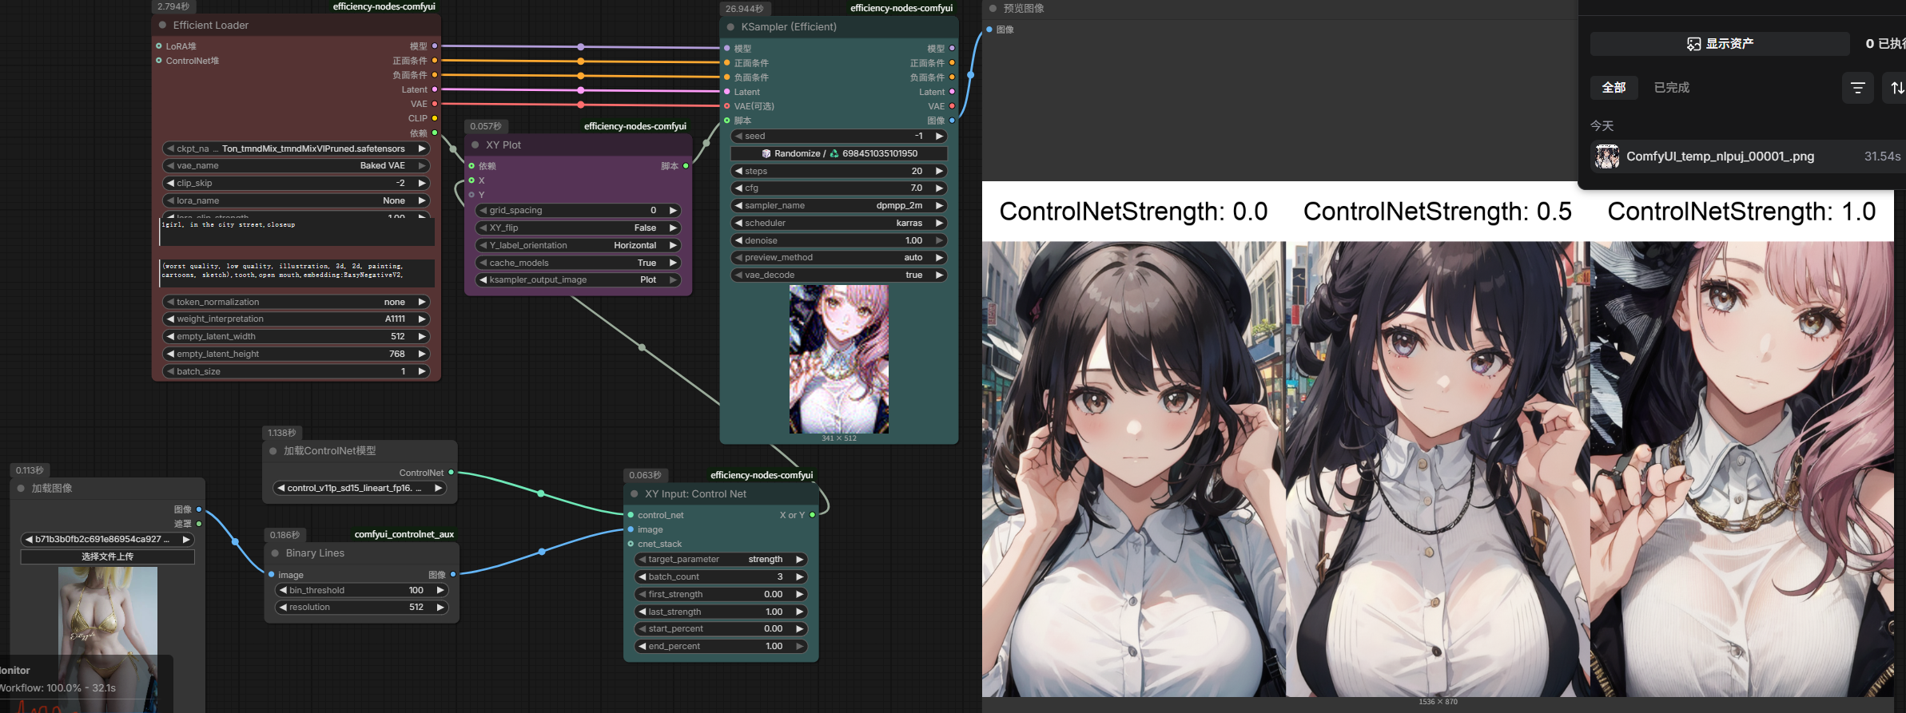Click X or Y output socket
This screenshot has width=1906, height=713.
[x=813, y=515]
